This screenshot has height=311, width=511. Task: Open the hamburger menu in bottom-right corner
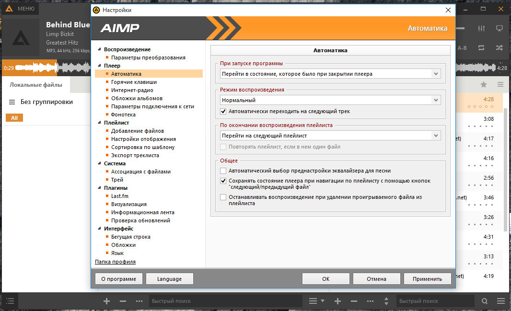pos(501,301)
